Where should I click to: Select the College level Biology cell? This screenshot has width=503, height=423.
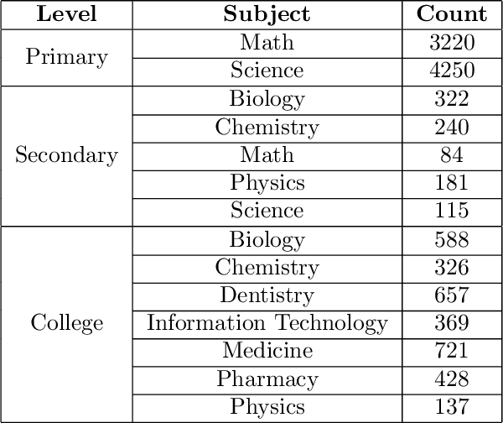[267, 240]
